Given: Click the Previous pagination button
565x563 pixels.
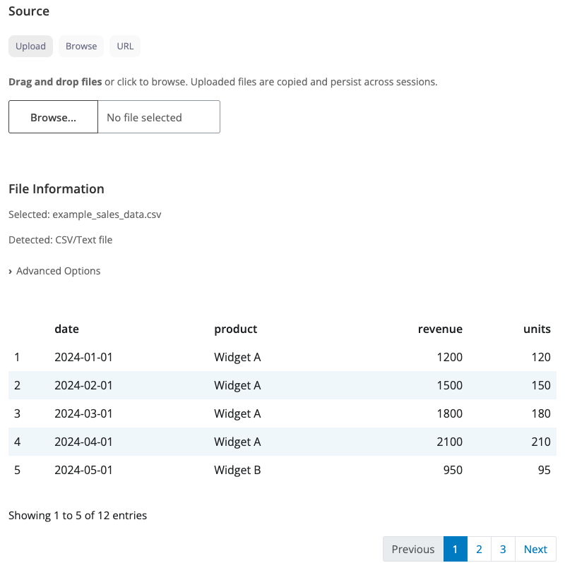Looking at the screenshot, I should (412, 549).
